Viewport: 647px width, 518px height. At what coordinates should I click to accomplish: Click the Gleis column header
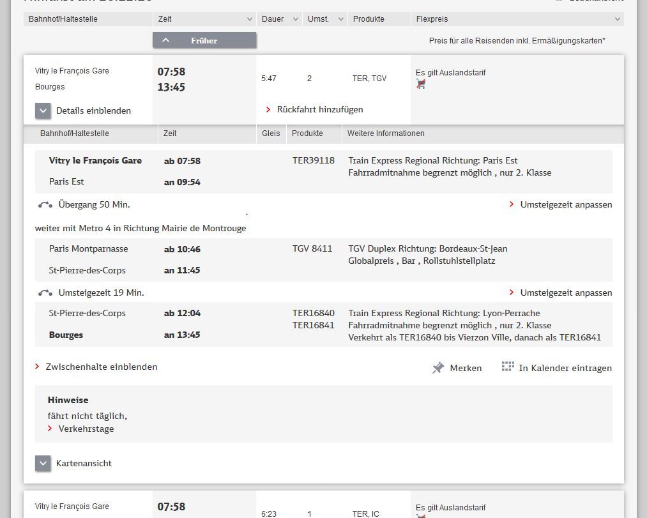point(271,133)
